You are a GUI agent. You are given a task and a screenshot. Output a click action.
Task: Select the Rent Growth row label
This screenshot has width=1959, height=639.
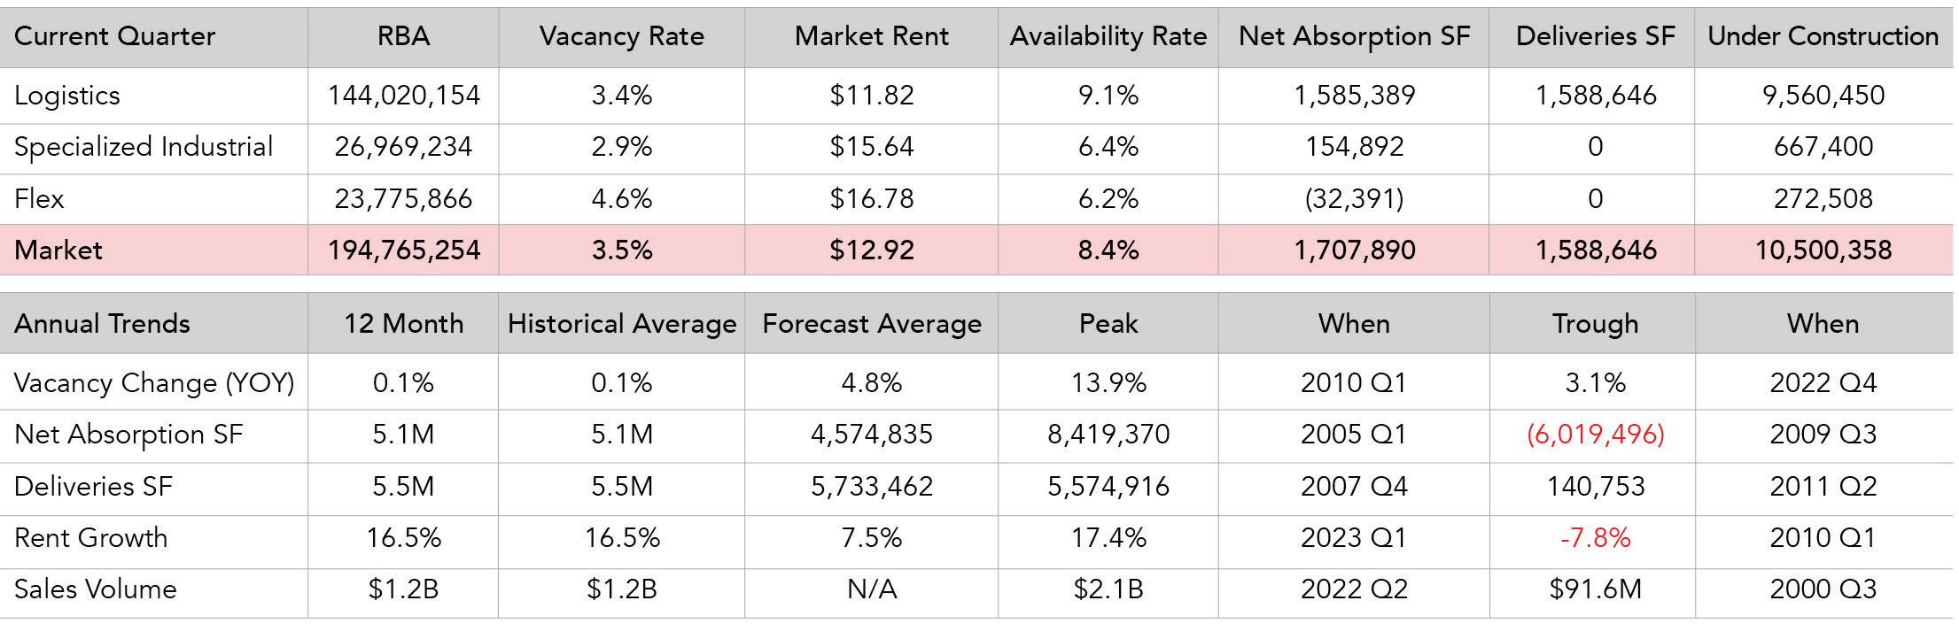[90, 538]
